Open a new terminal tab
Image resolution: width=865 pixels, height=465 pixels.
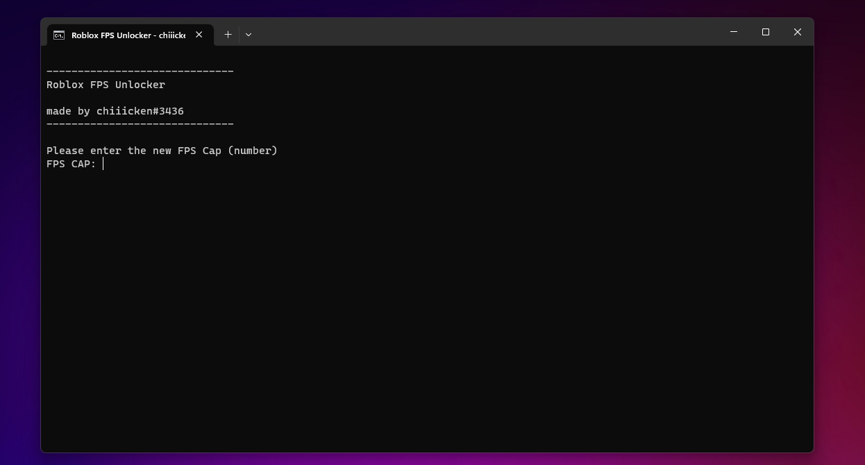point(228,35)
